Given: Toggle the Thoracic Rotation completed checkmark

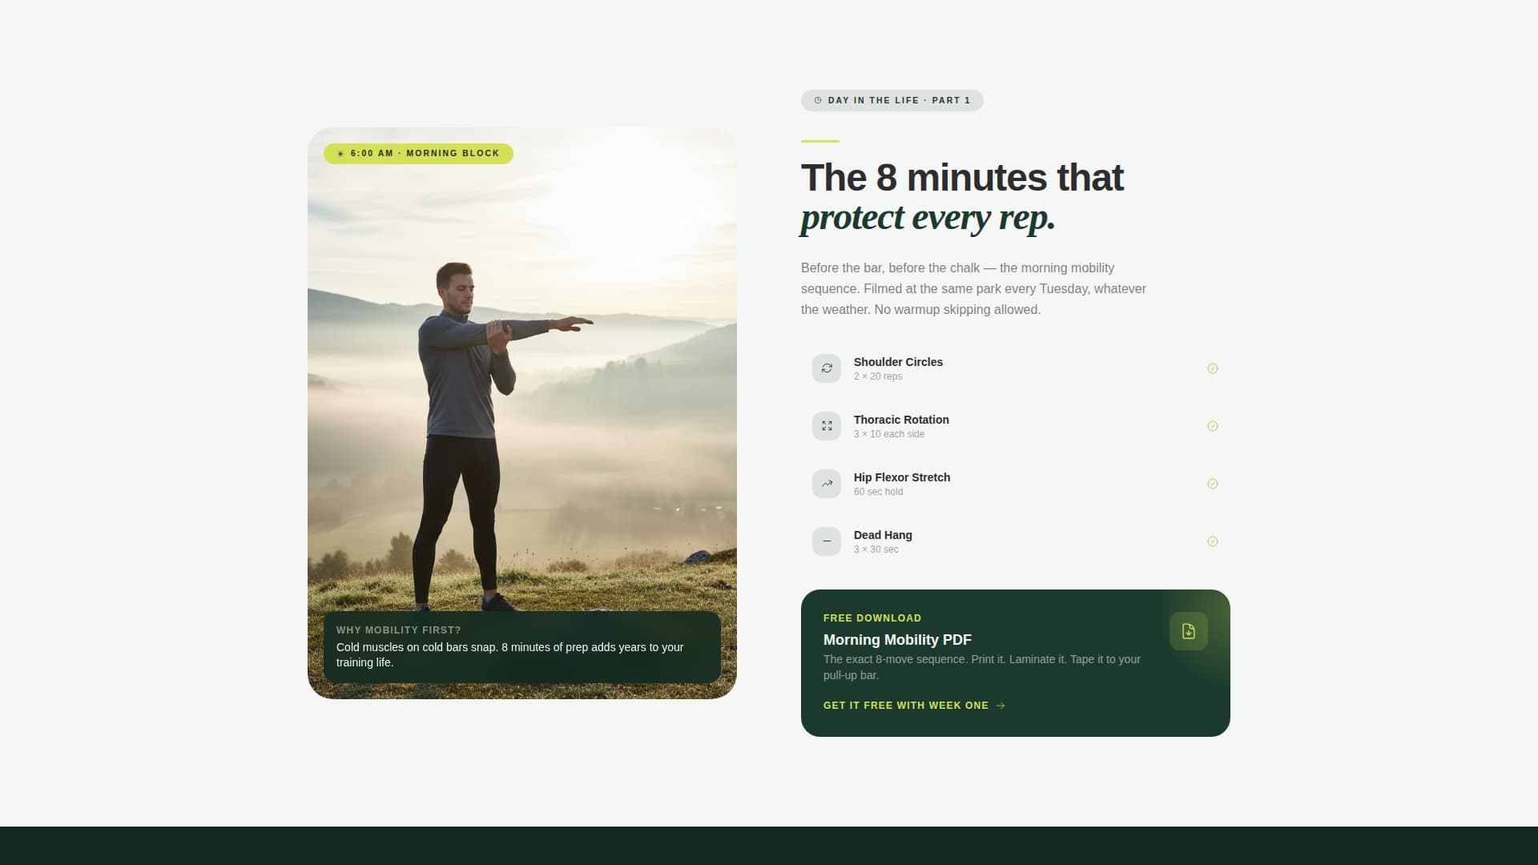Looking at the screenshot, I should pos(1212,426).
